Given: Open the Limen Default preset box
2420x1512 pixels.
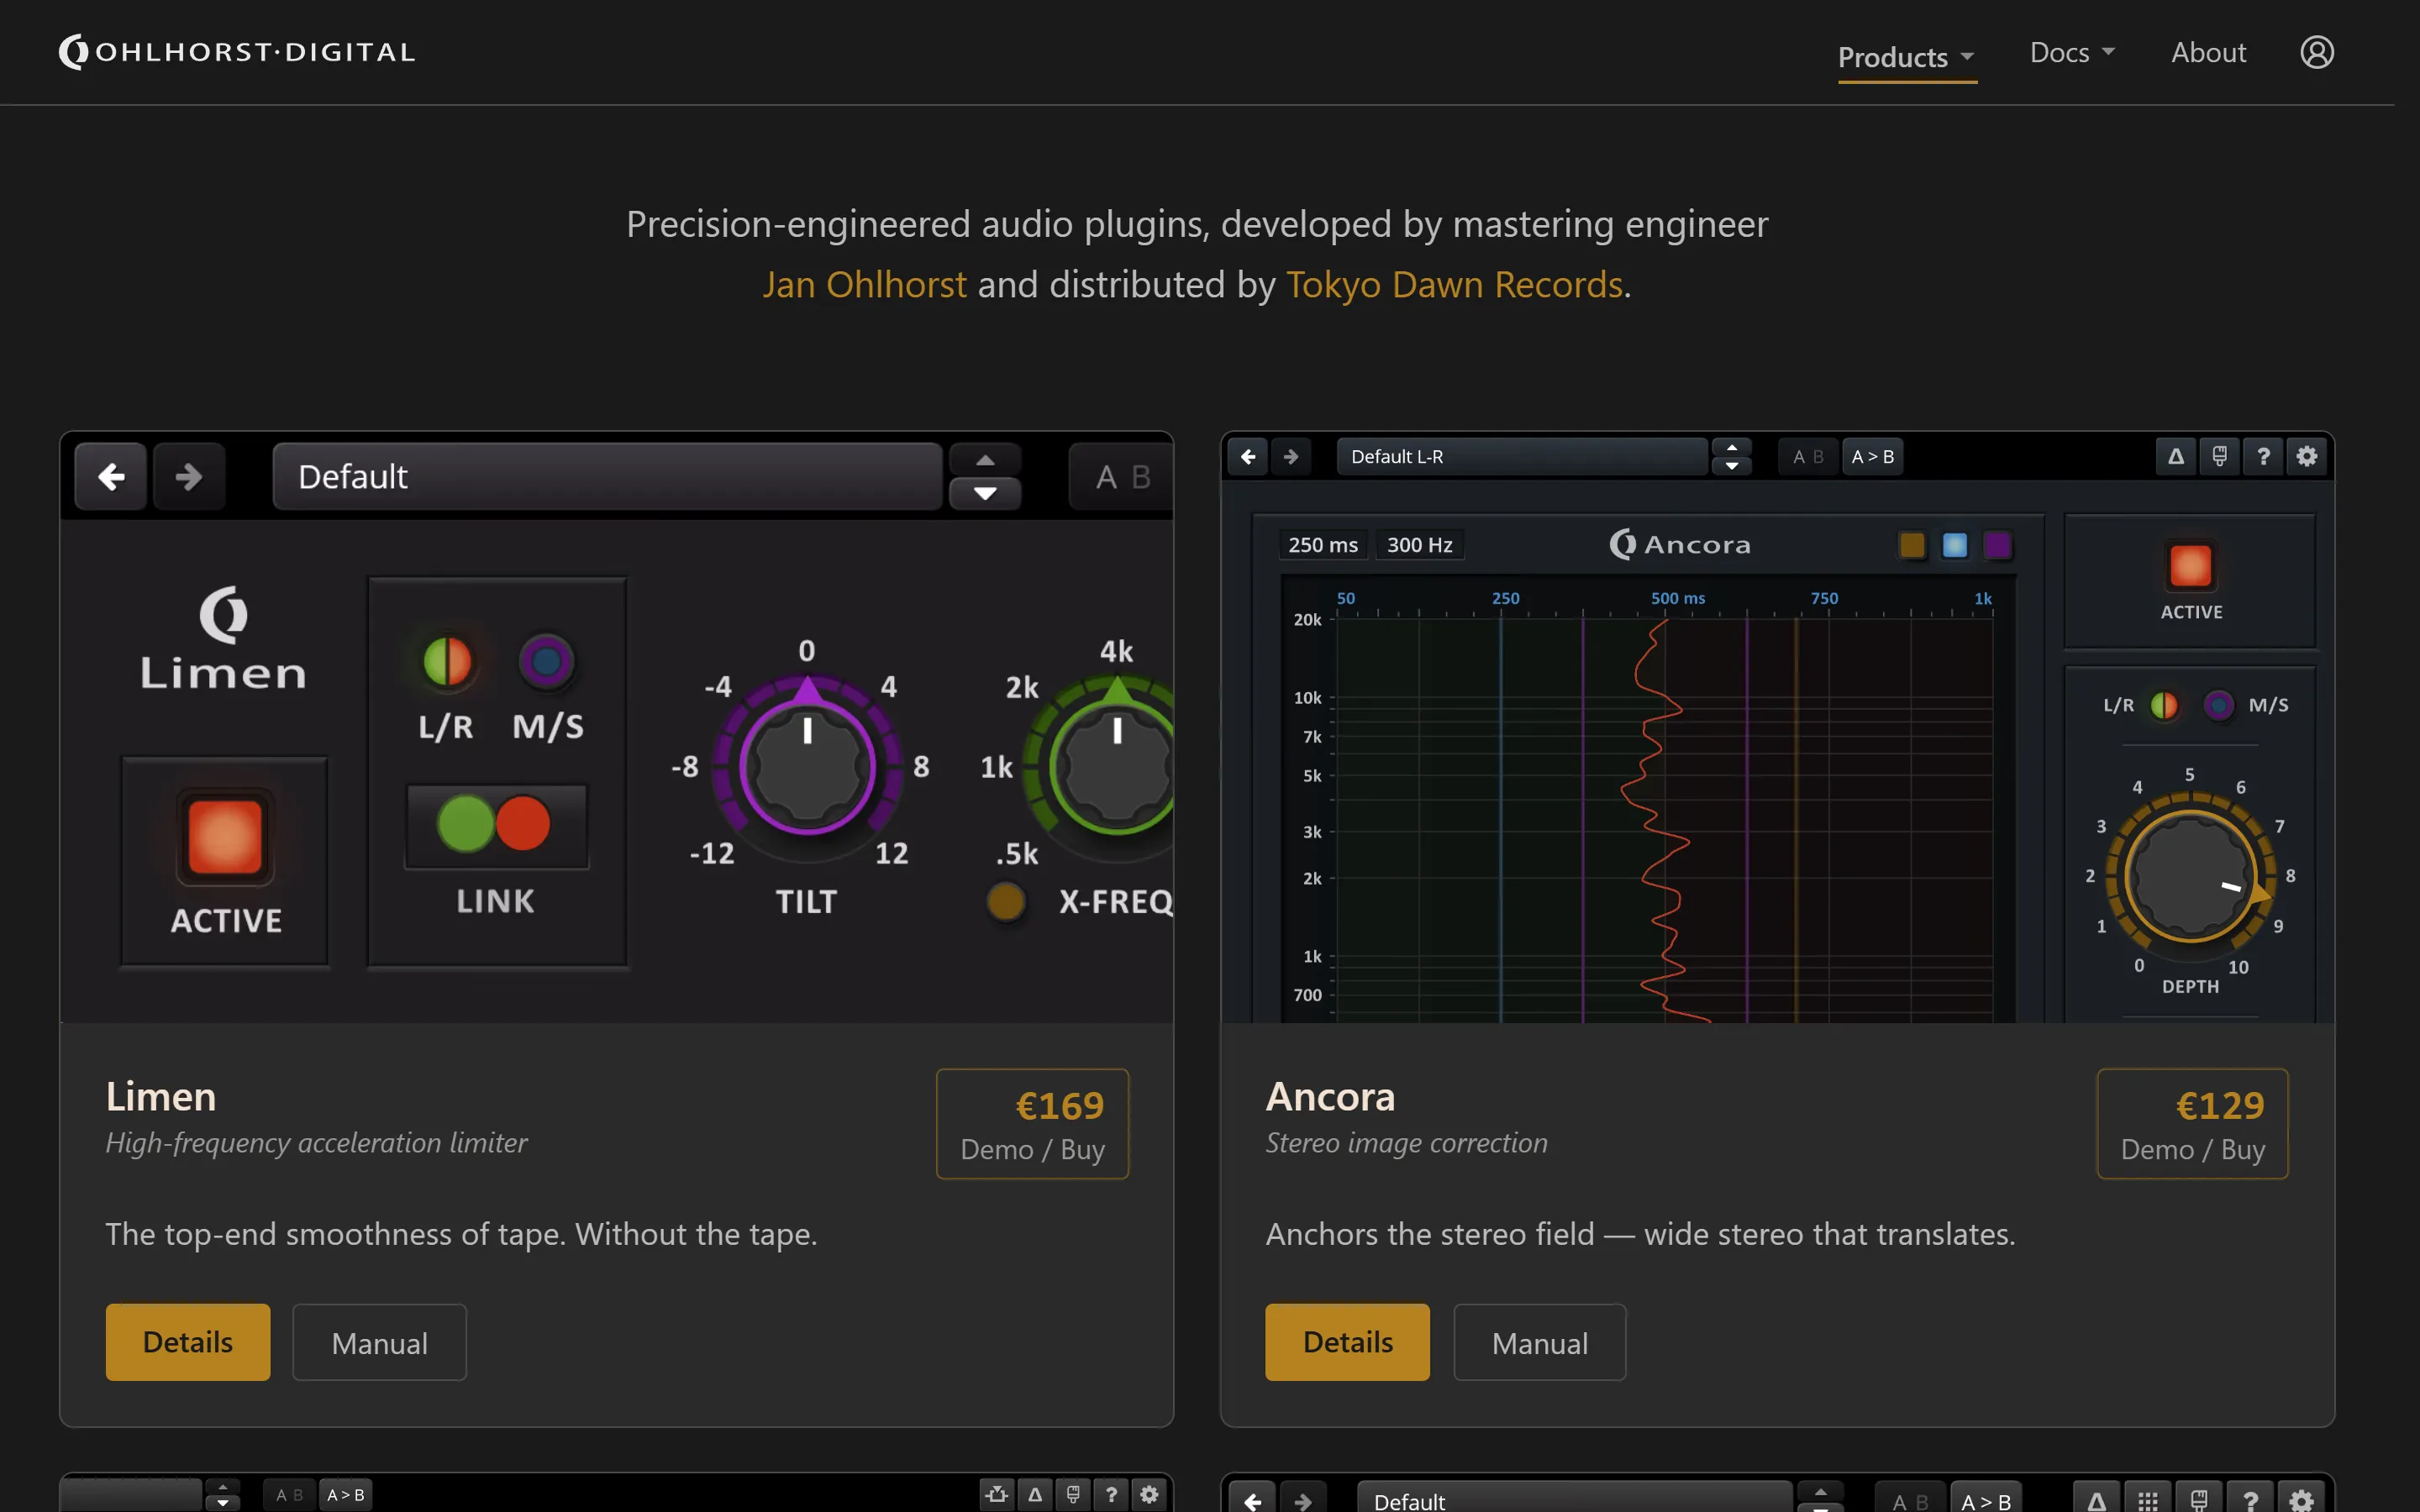Looking at the screenshot, I should click(607, 476).
